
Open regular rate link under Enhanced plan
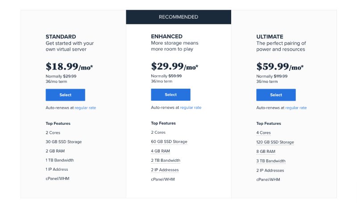click(191, 107)
